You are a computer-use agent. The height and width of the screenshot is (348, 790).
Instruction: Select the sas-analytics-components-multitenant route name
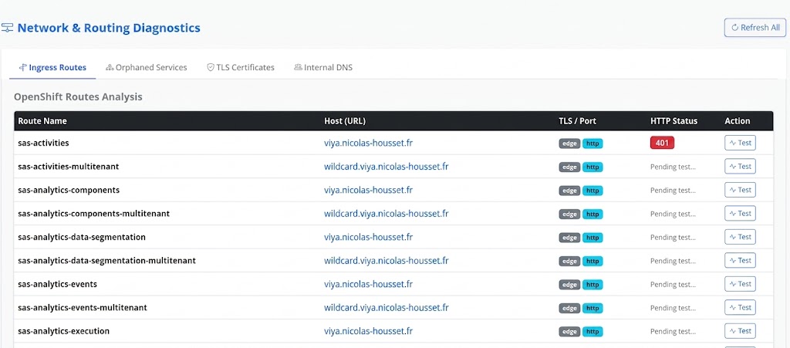(93, 214)
